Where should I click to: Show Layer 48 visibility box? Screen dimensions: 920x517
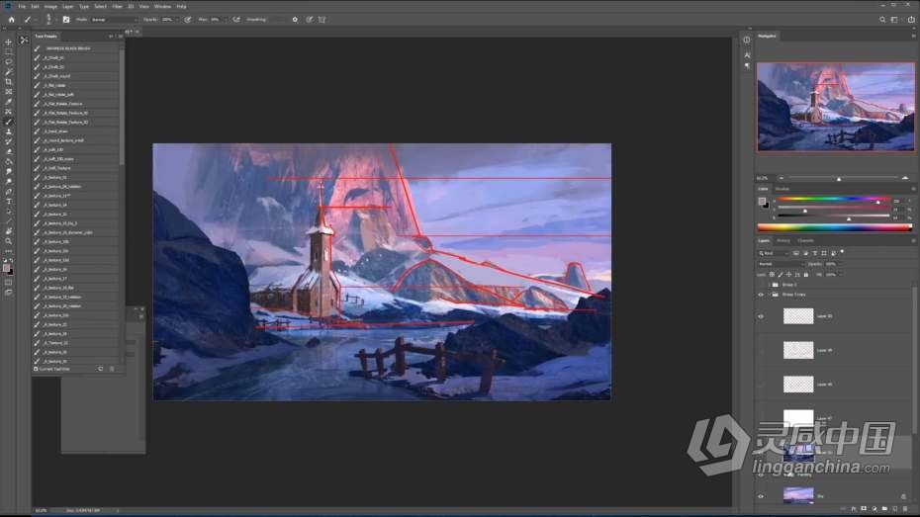[761, 385]
